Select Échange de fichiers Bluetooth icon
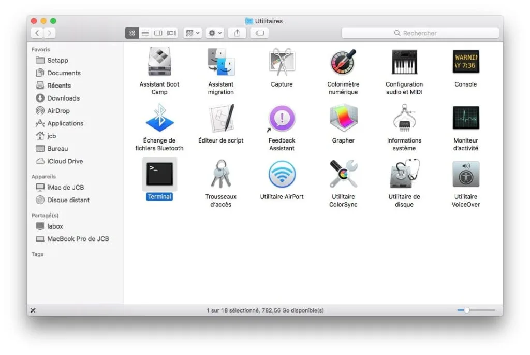This screenshot has width=530, height=355. click(x=159, y=118)
